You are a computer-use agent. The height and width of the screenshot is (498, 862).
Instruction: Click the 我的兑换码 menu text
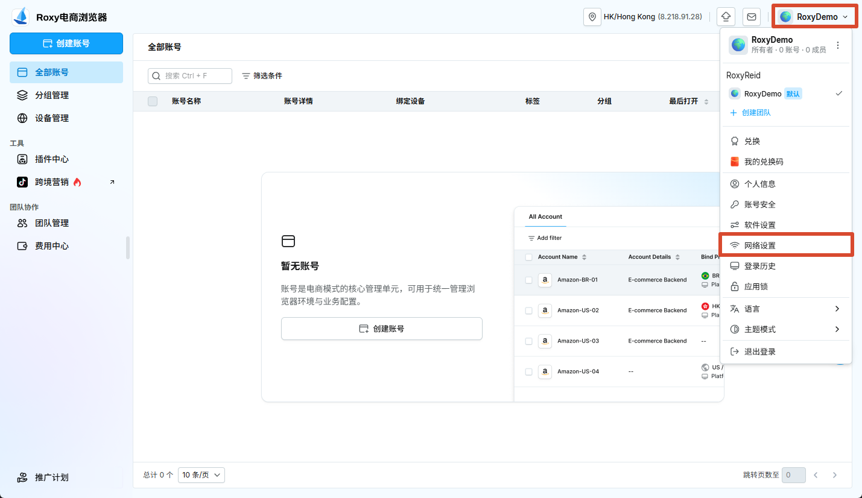(764, 162)
